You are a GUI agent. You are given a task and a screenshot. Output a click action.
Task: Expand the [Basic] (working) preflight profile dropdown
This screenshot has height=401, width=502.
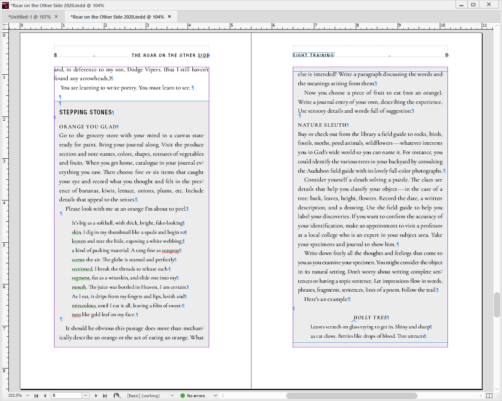[172, 396]
